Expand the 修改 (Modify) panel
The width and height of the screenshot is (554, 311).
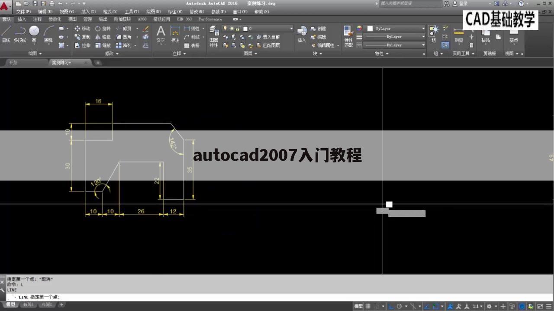click(x=111, y=54)
